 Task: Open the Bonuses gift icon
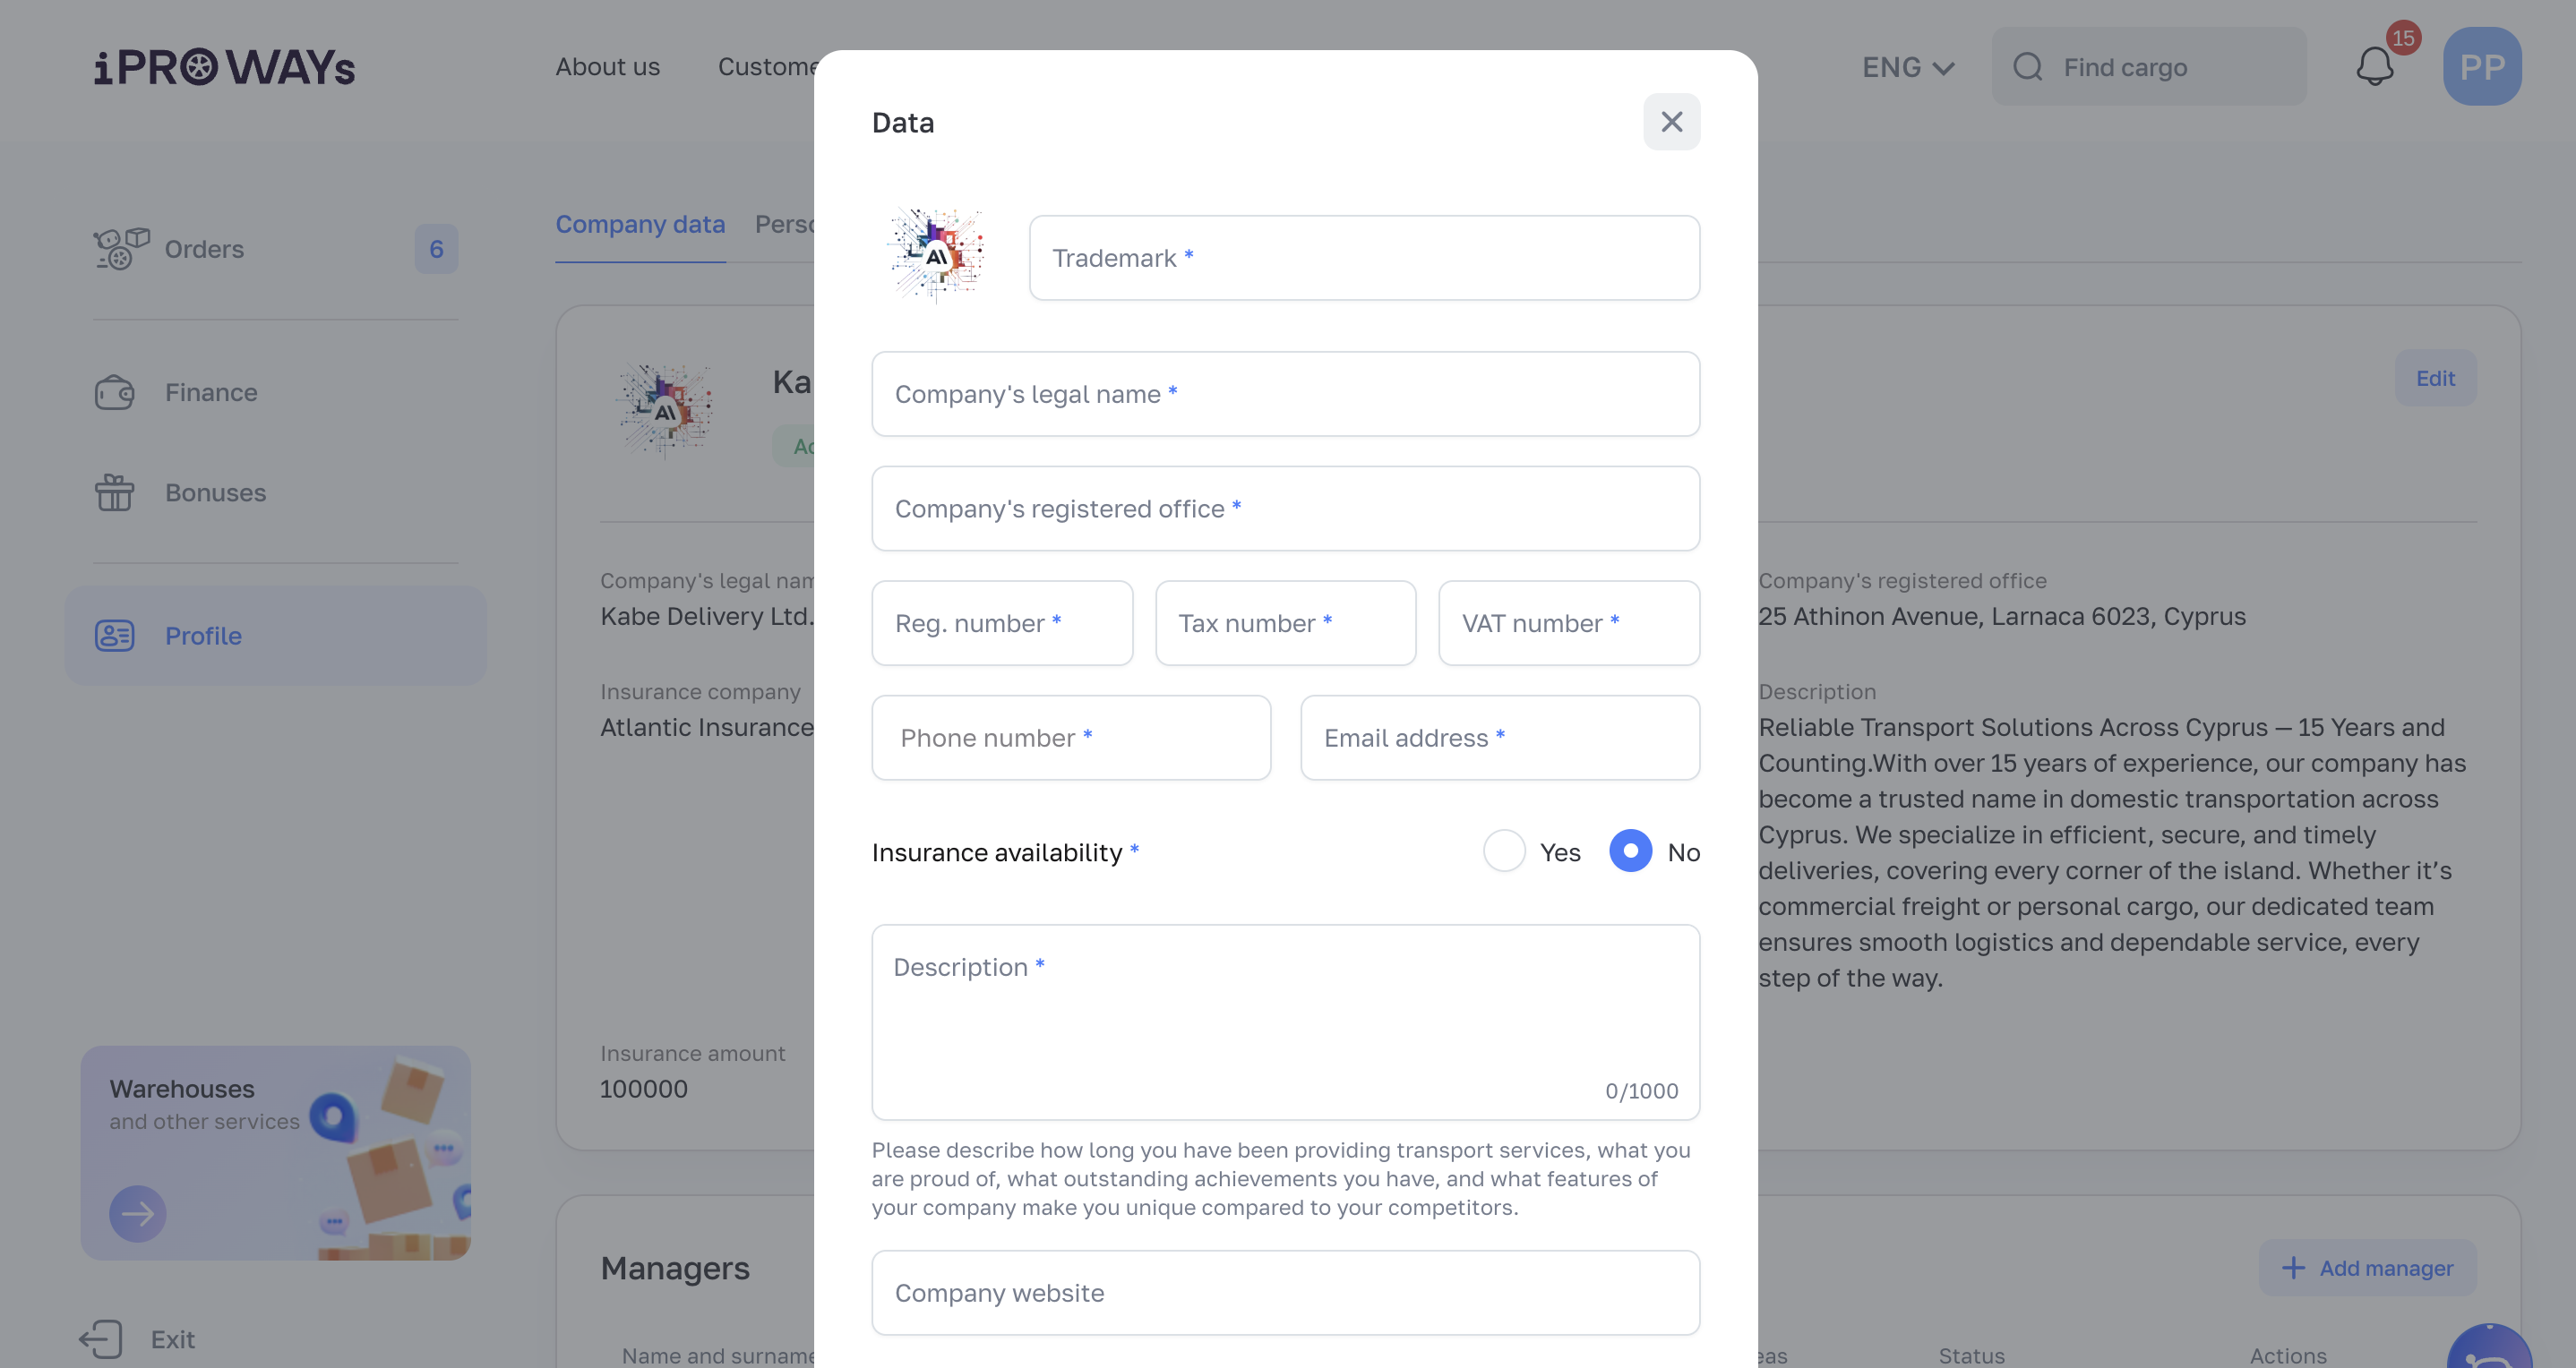115,492
